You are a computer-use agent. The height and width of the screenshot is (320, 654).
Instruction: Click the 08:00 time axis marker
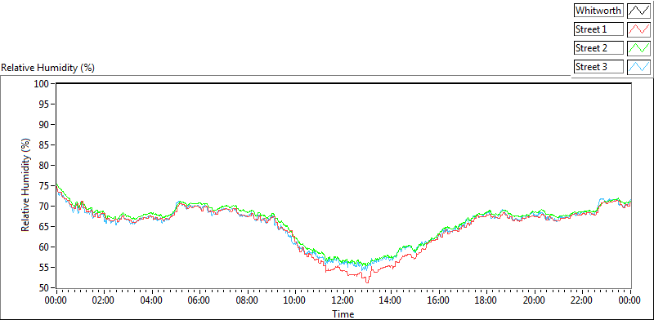(x=248, y=301)
